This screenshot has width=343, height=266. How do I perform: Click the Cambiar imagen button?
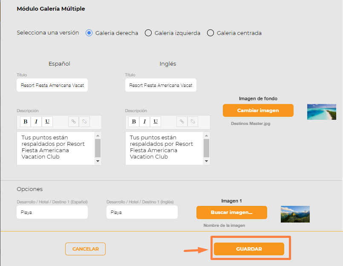point(258,110)
